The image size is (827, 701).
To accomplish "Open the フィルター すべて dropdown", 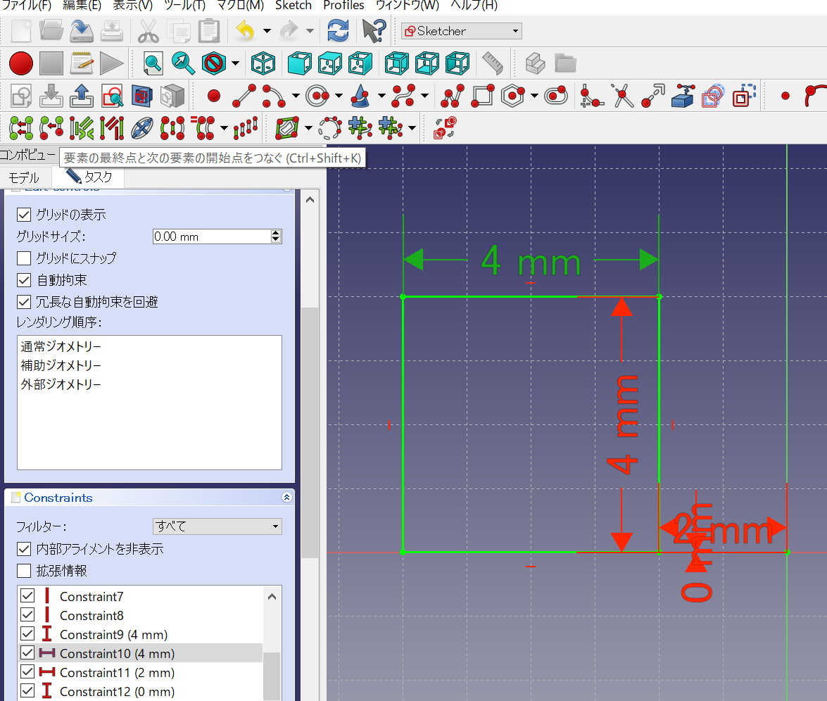I will pos(217,526).
